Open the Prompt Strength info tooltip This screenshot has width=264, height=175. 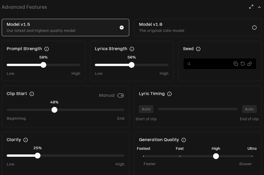[47, 49]
